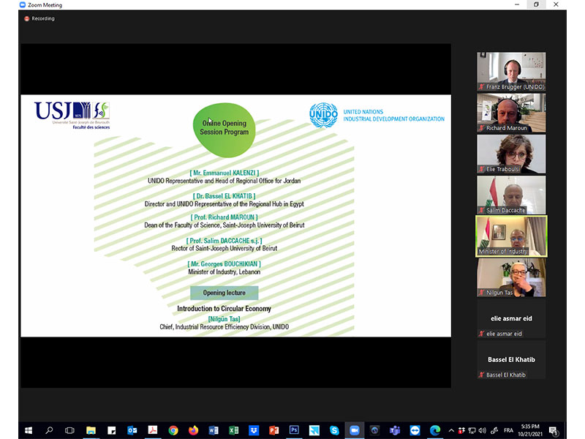Open Adobe Acrobat from the taskbar
This screenshot has height=439, width=585.
153,430
